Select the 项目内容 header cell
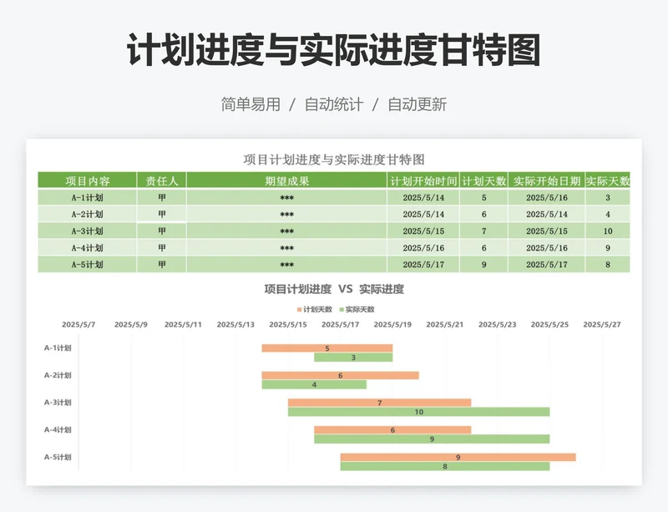 (x=88, y=180)
